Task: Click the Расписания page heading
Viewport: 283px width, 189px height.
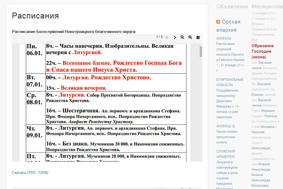Action: click(35, 16)
